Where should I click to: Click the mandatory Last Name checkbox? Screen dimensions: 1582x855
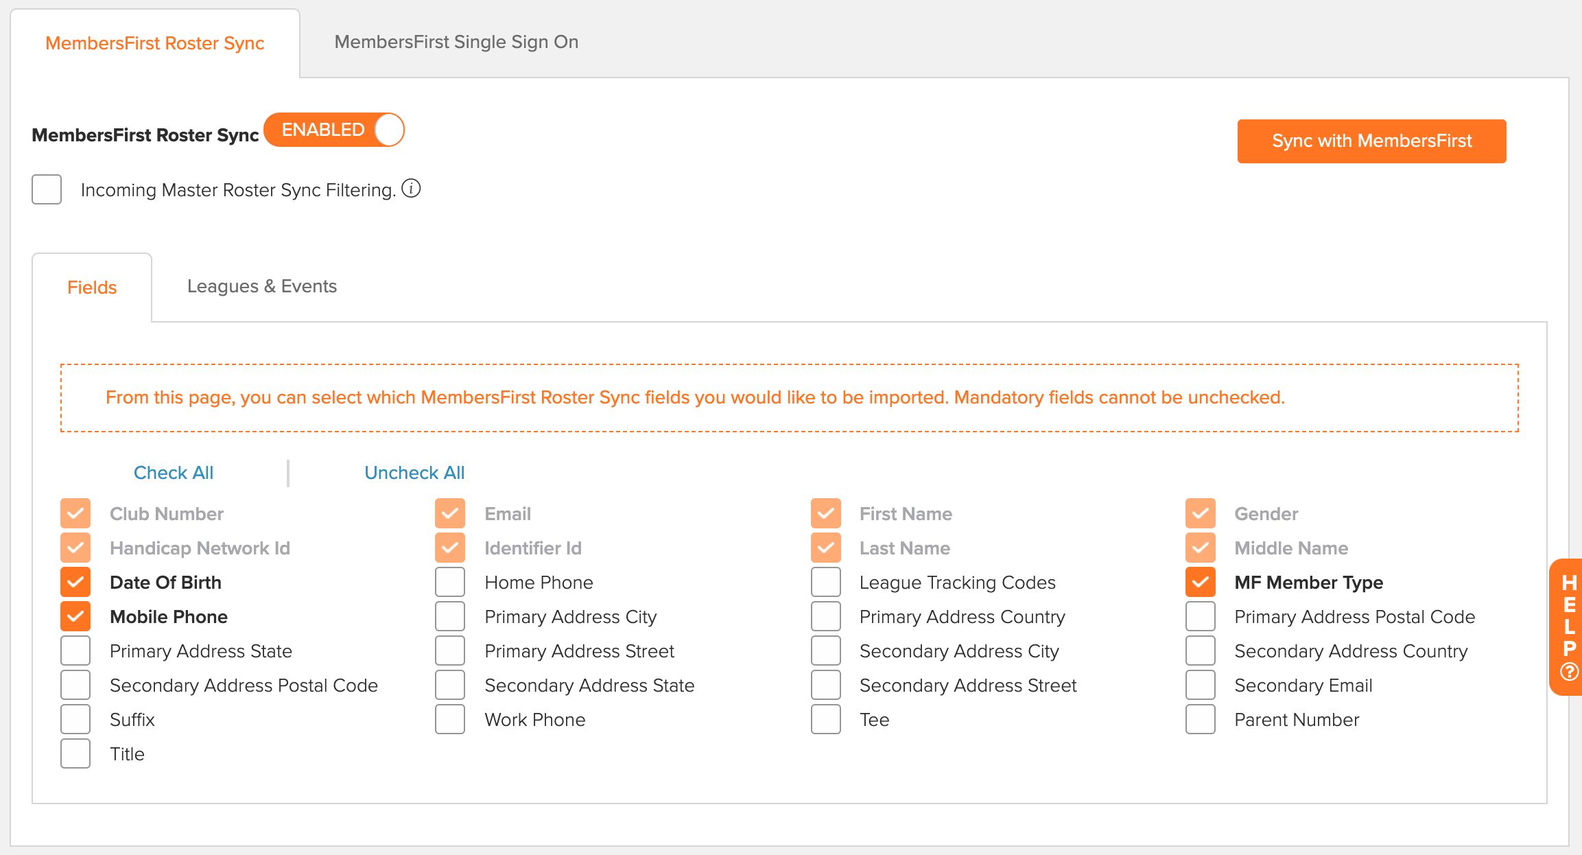(x=825, y=548)
